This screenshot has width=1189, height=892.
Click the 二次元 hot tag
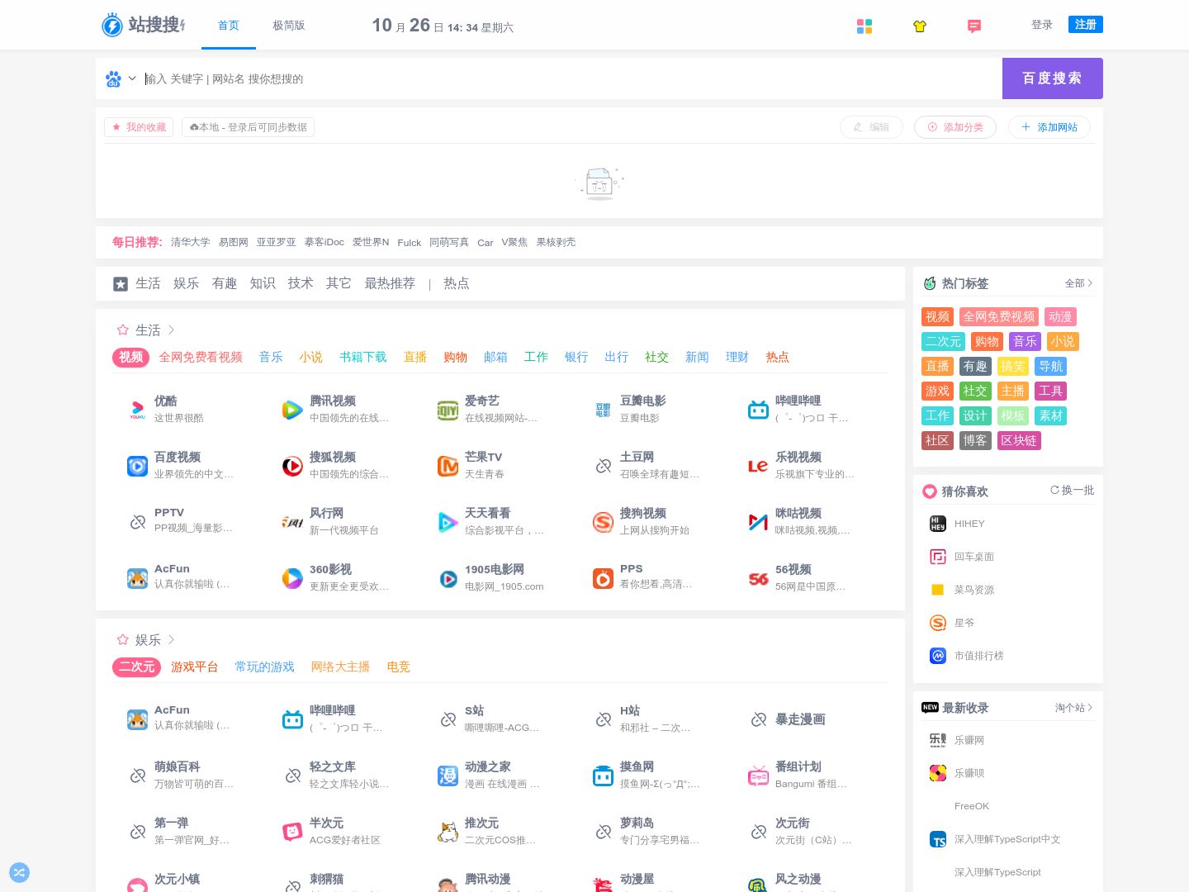click(x=943, y=342)
